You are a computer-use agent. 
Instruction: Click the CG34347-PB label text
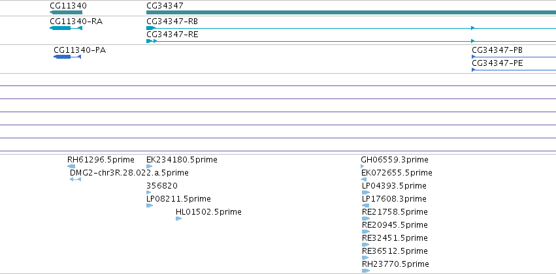tap(497, 50)
